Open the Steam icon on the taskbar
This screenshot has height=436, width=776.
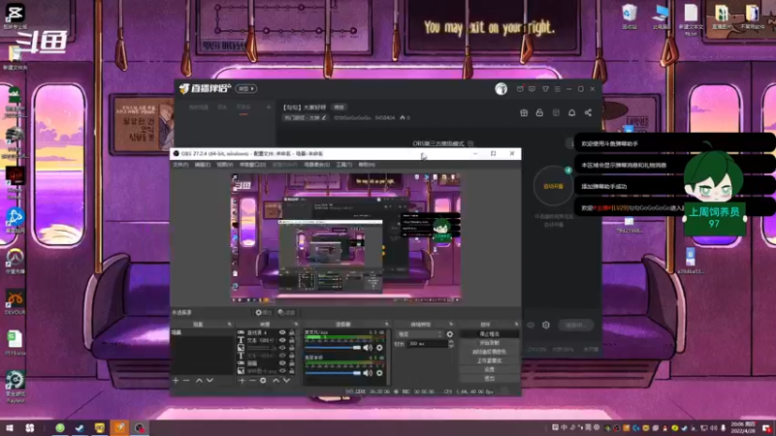click(x=80, y=427)
